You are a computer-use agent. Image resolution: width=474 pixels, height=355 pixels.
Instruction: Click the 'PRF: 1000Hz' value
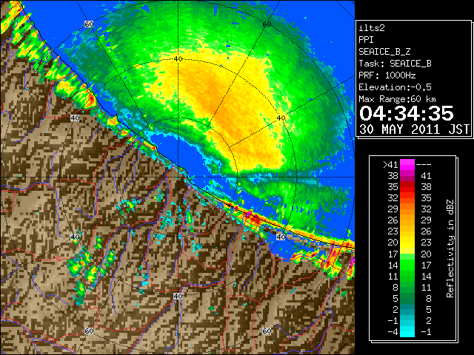point(387,75)
